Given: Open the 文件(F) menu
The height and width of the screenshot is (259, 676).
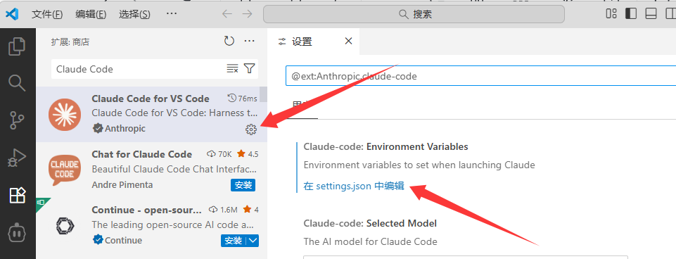Looking at the screenshot, I should [47, 14].
